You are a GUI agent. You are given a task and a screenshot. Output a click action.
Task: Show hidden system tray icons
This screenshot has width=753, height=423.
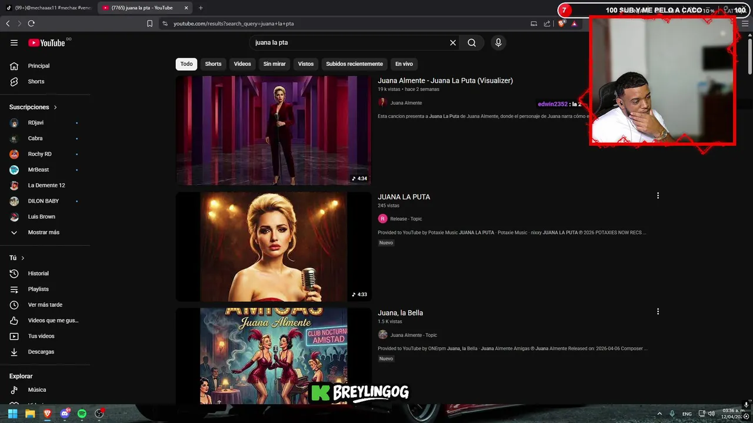659,414
